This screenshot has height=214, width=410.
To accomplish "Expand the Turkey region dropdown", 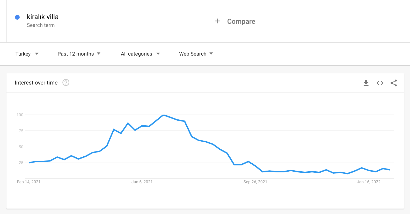I will pos(27,54).
